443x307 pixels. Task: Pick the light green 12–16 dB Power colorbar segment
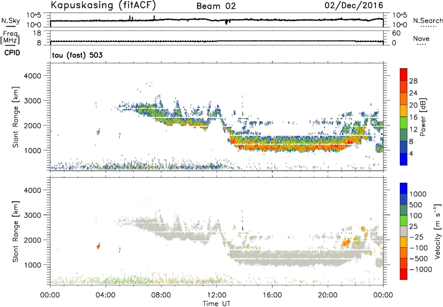click(404, 123)
